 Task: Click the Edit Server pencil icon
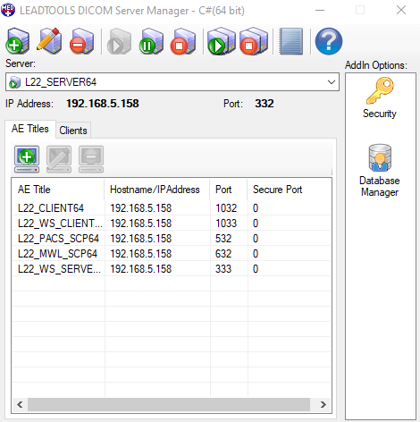[x=49, y=41]
